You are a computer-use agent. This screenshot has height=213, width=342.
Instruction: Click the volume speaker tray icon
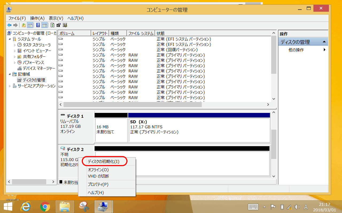(297, 207)
